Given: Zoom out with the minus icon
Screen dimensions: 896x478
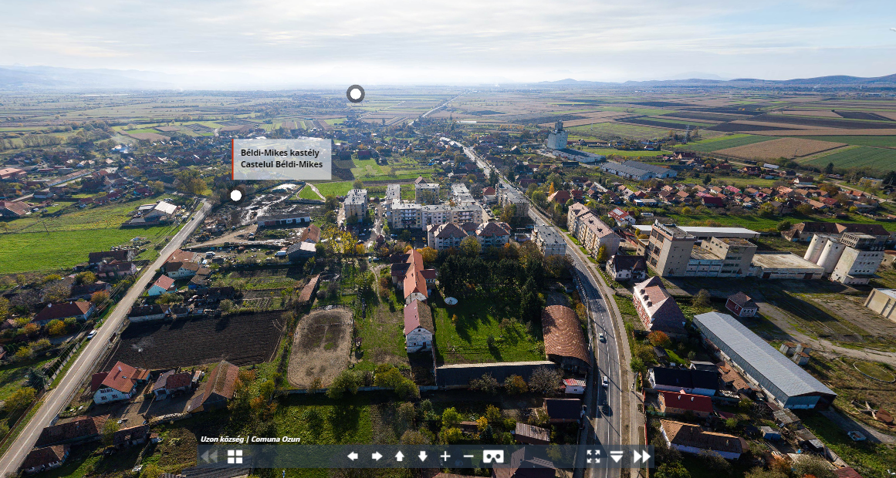Looking at the screenshot, I should pyautogui.click(x=468, y=456).
